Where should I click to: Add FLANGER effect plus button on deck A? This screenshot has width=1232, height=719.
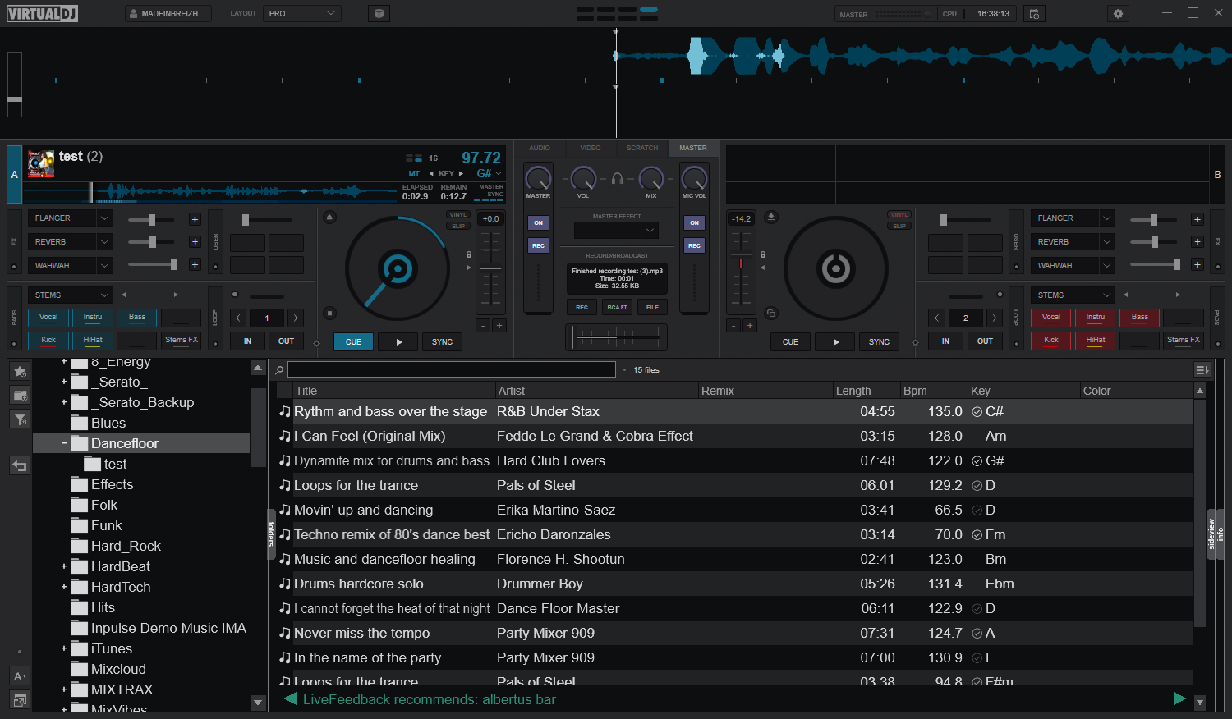195,219
